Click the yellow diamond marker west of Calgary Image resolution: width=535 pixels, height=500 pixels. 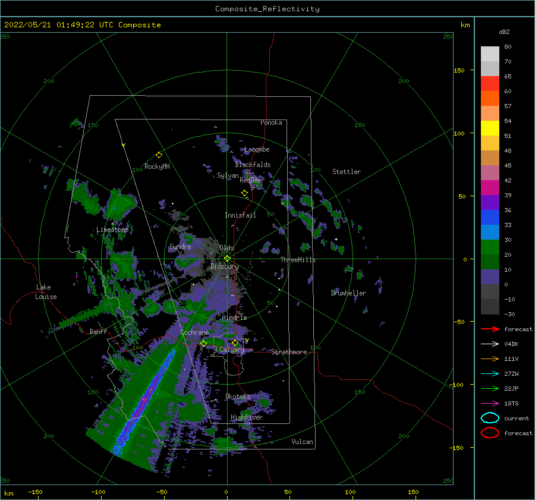click(203, 343)
